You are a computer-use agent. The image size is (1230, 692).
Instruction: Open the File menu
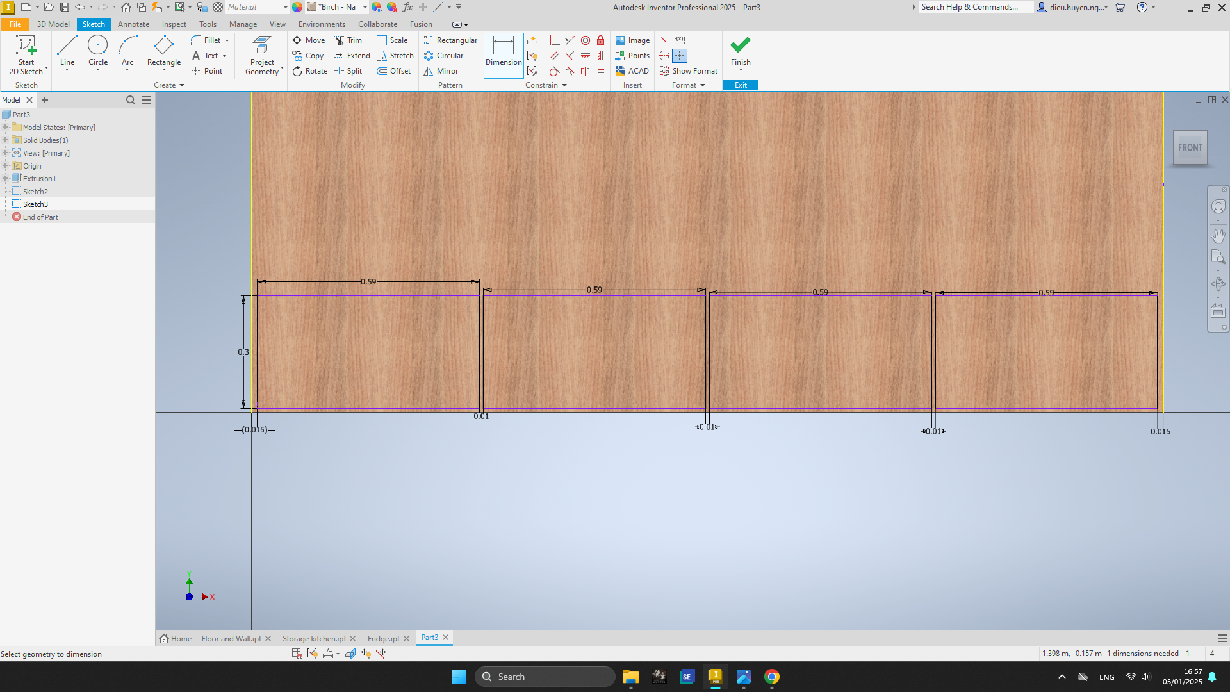click(15, 24)
